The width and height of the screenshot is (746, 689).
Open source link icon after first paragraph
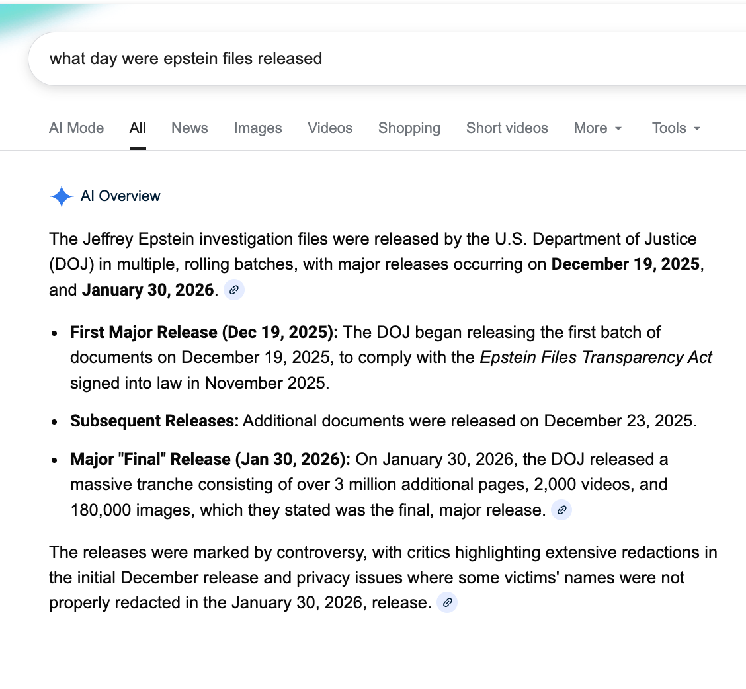(233, 290)
